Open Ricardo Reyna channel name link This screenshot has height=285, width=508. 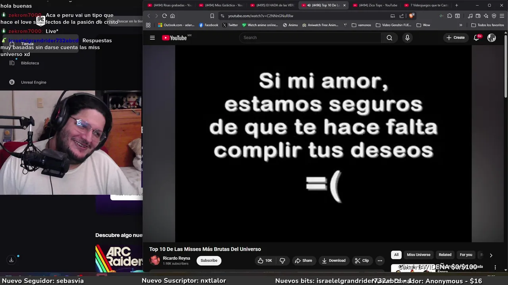tap(176, 258)
